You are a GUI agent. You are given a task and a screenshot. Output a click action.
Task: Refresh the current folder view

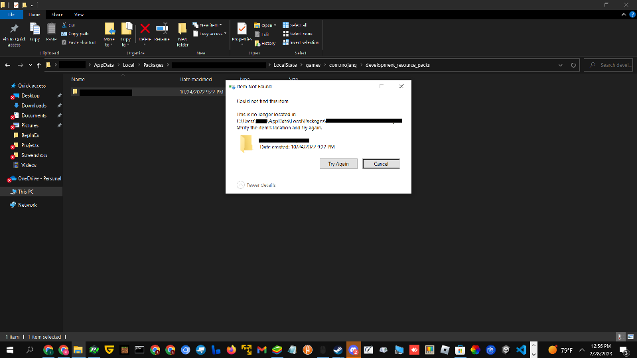[x=573, y=65]
